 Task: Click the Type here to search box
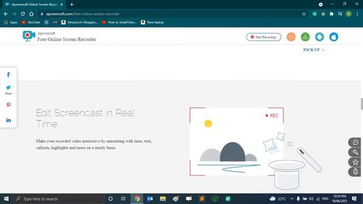58,199
